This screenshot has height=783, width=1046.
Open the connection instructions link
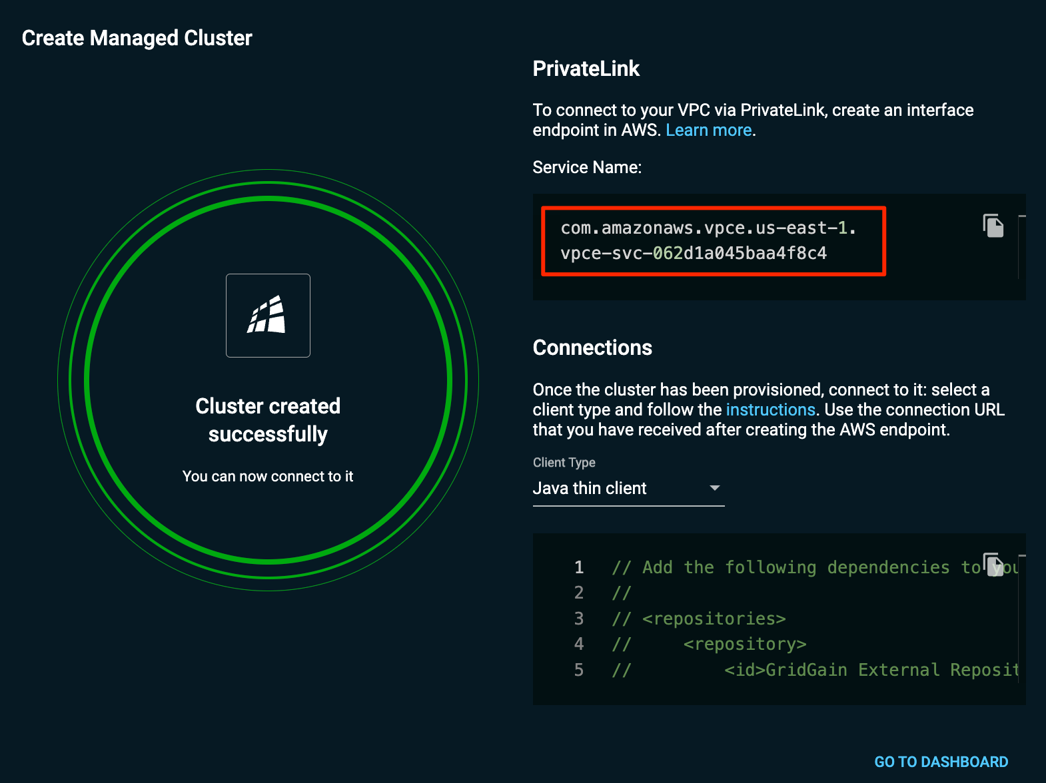coord(770,409)
